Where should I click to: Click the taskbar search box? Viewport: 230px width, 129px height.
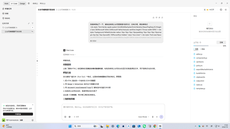click(86, 126)
